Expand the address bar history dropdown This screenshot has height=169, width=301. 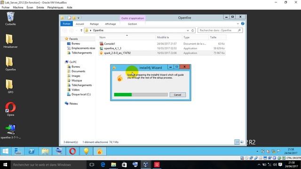click(188, 31)
